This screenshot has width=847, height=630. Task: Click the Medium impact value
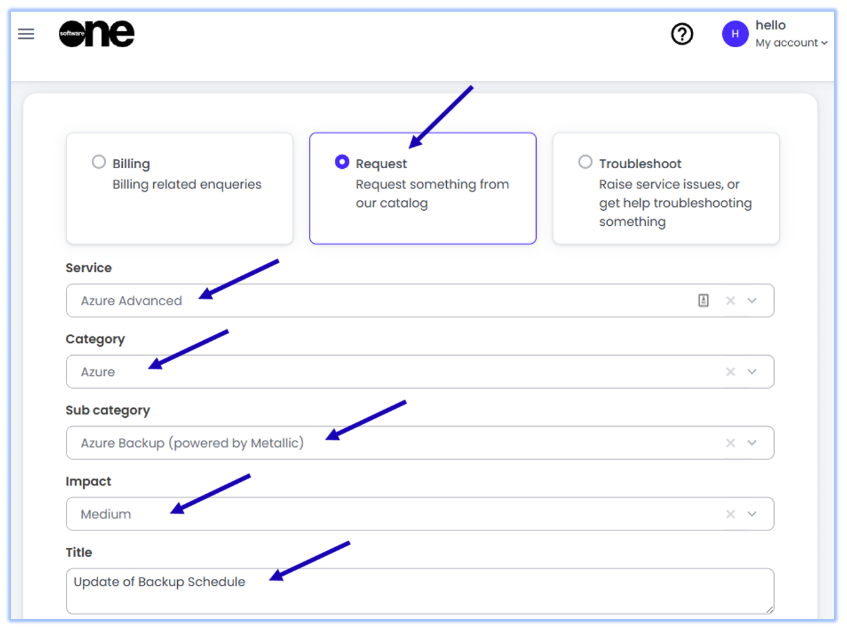coord(106,514)
